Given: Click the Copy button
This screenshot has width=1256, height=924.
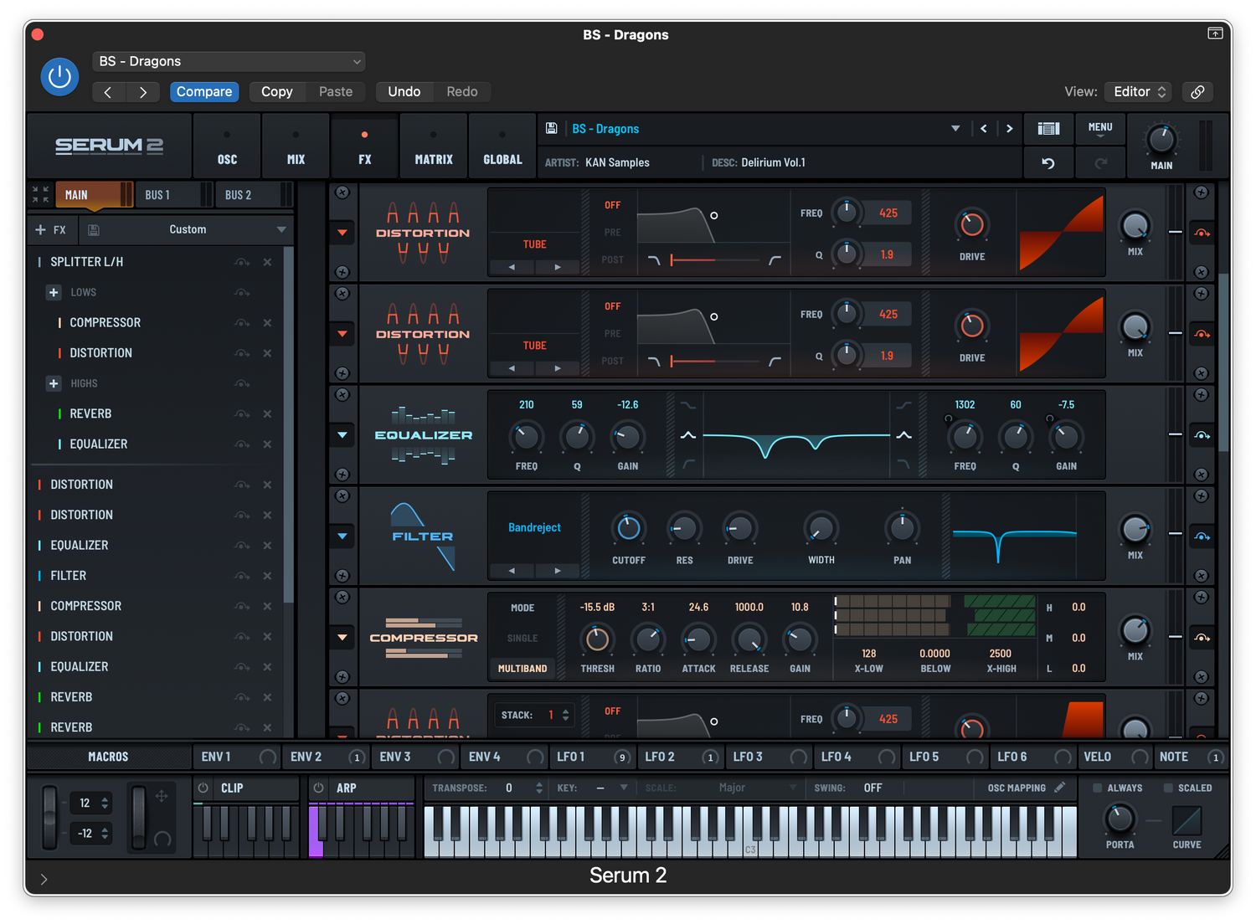Looking at the screenshot, I should point(277,92).
